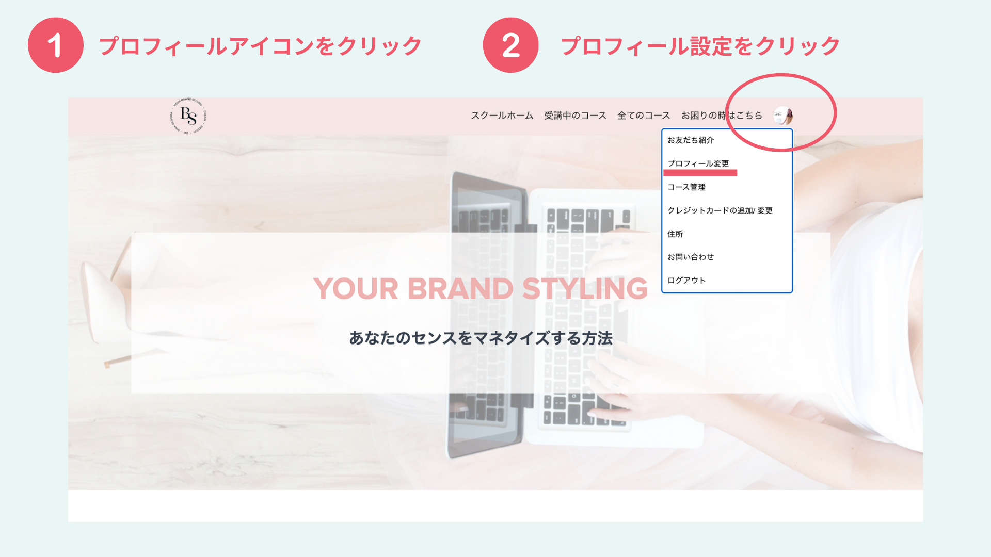This screenshot has height=557, width=991.
Task: Click the プロフィール設定をクリック instruction text
Action: click(x=700, y=46)
